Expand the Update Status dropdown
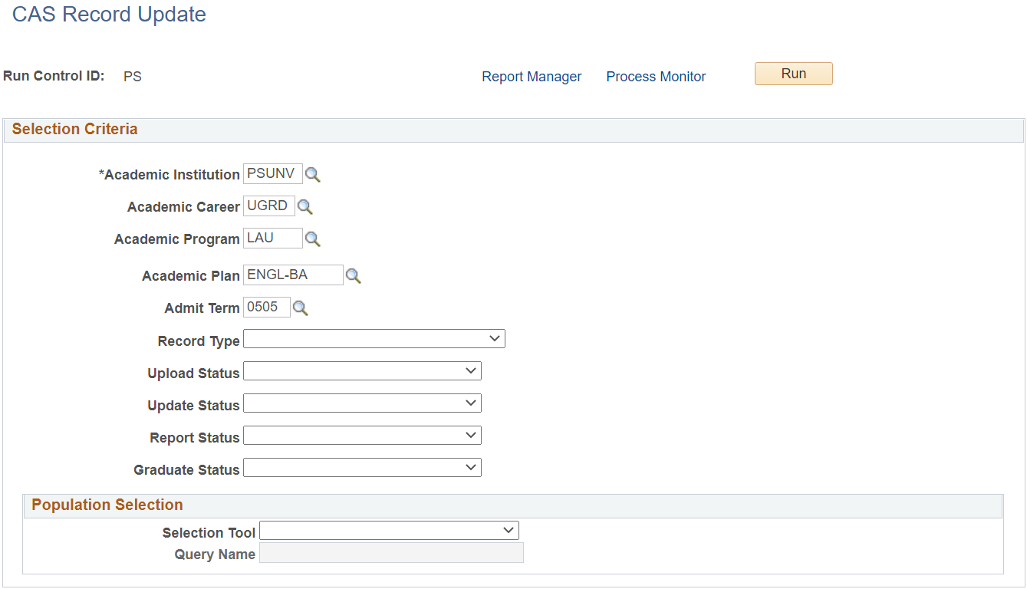The width and height of the screenshot is (1027, 589). tap(362, 403)
